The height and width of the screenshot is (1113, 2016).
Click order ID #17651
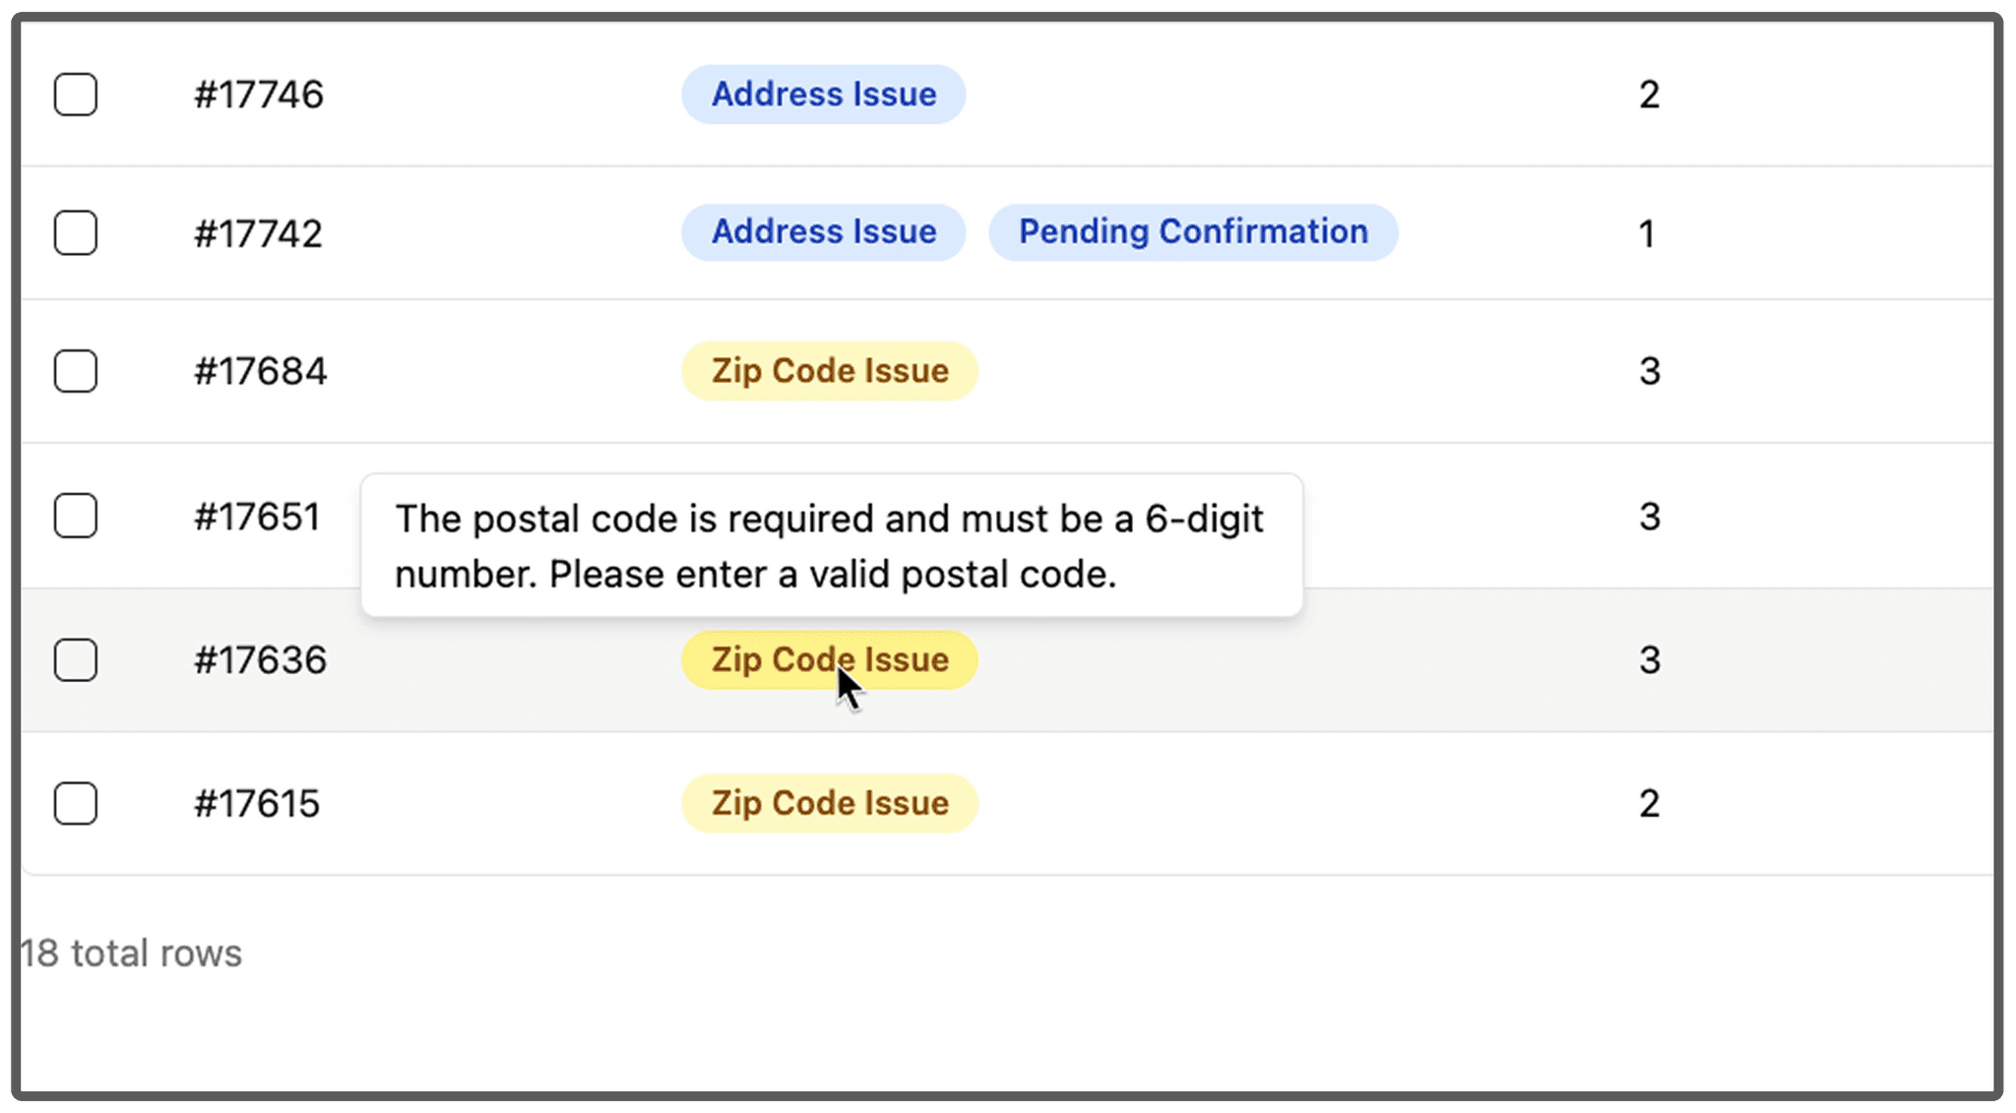pos(258,517)
